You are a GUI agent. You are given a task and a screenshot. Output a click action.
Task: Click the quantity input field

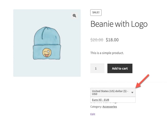coord(97,68)
